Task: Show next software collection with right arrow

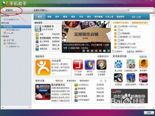Action: click(x=105, y=81)
